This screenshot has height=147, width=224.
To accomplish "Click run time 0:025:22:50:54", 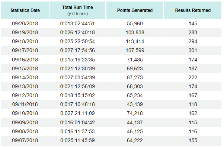I will [x=77, y=41].
